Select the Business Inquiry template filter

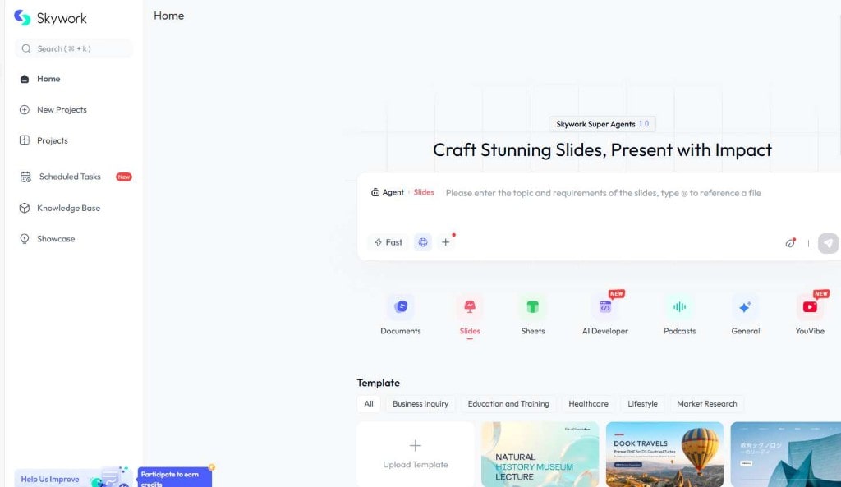[x=420, y=403]
